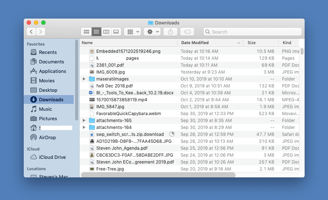The width and height of the screenshot is (328, 200).
Task: Expand the attachments-165 folder
Action: [x=84, y=121]
